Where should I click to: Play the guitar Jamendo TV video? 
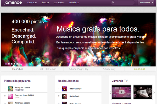[143, 92]
